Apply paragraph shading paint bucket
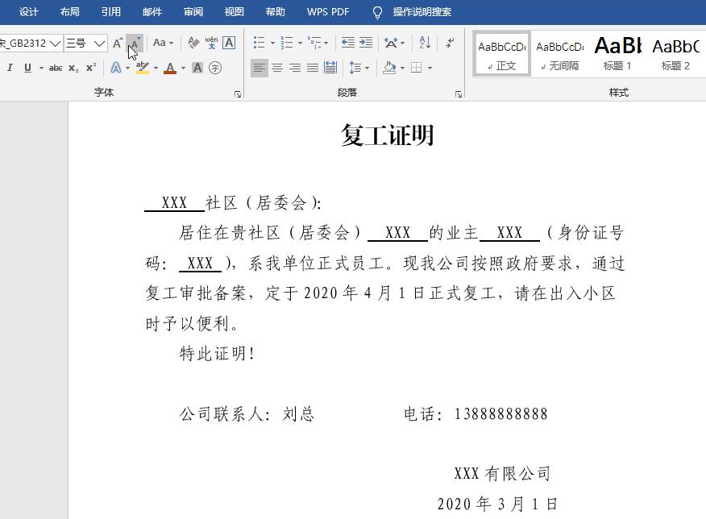Viewport: 706px width, 519px height. pyautogui.click(x=389, y=68)
